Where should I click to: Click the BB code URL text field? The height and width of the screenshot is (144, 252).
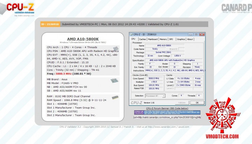167,117
